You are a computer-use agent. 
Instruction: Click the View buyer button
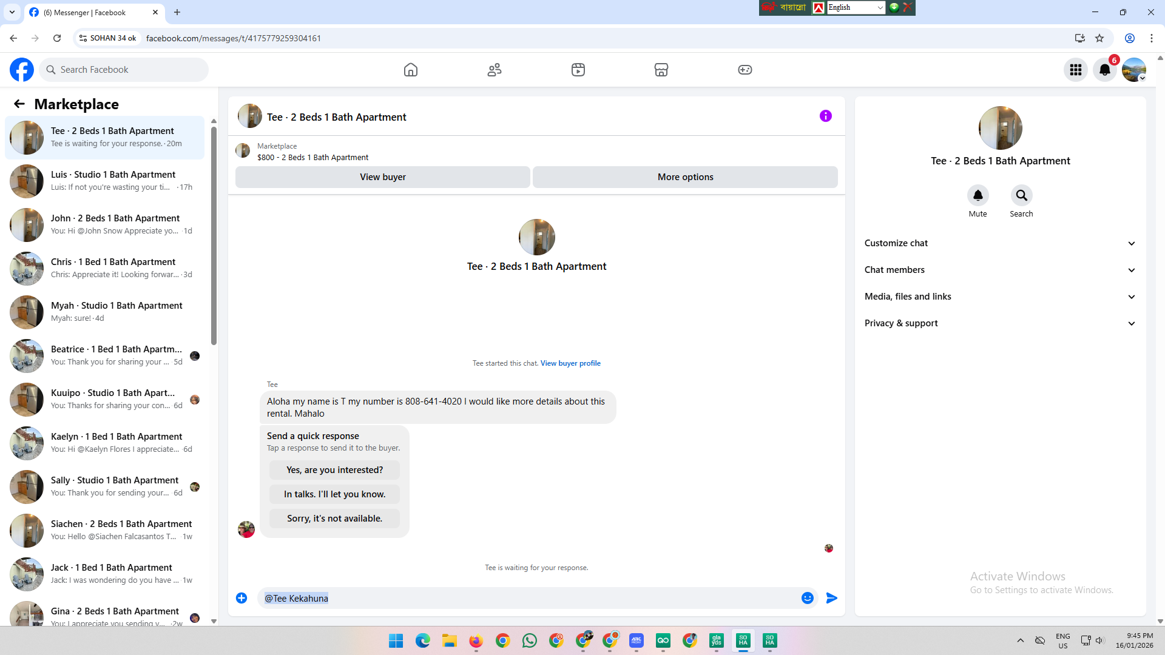coord(382,177)
